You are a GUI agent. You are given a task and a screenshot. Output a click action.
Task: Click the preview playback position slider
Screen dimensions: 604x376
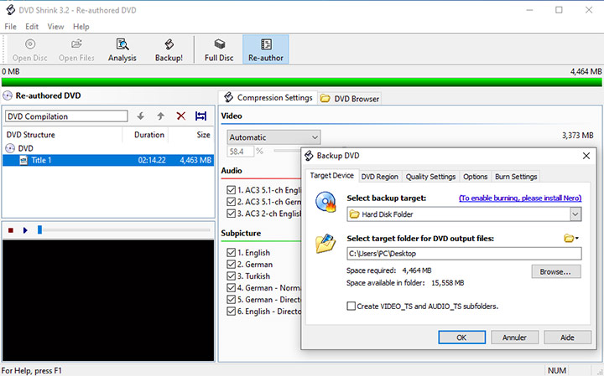[x=40, y=229]
